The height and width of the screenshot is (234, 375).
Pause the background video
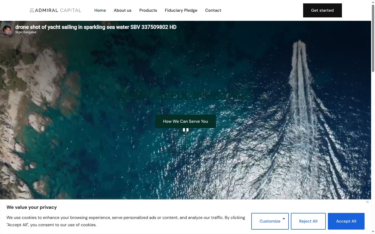click(186, 130)
